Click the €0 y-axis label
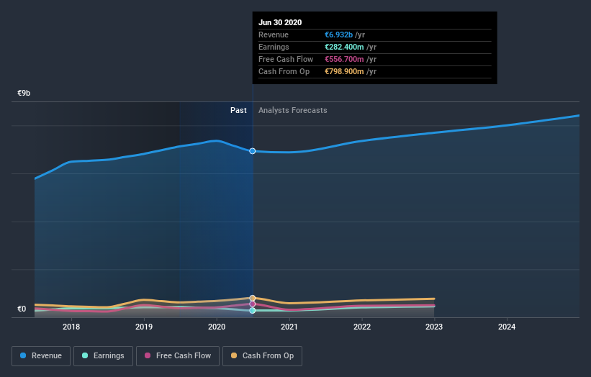This screenshot has width=591, height=377. click(x=22, y=309)
